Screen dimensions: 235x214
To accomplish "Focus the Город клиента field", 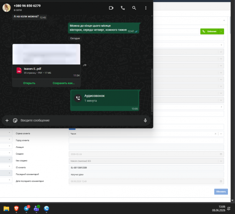I will point(146,140).
